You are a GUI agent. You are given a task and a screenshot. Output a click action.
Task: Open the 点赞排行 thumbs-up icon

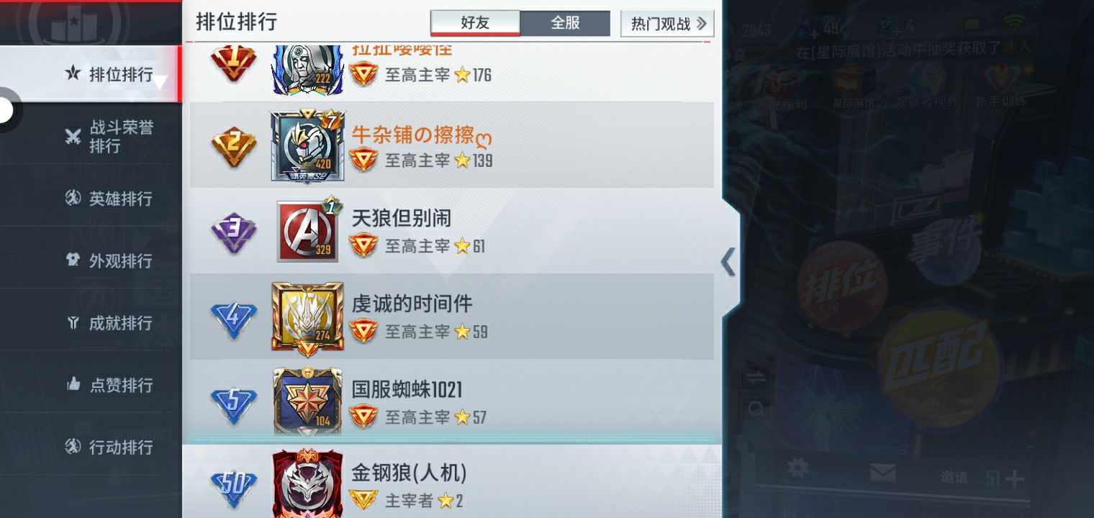pos(73,385)
